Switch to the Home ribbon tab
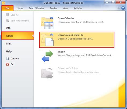127x109 pixels. (20, 8)
